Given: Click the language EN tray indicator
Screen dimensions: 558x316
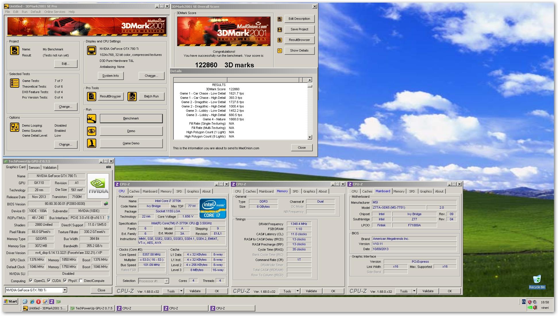Looking at the screenshot, I should pyautogui.click(x=524, y=302).
